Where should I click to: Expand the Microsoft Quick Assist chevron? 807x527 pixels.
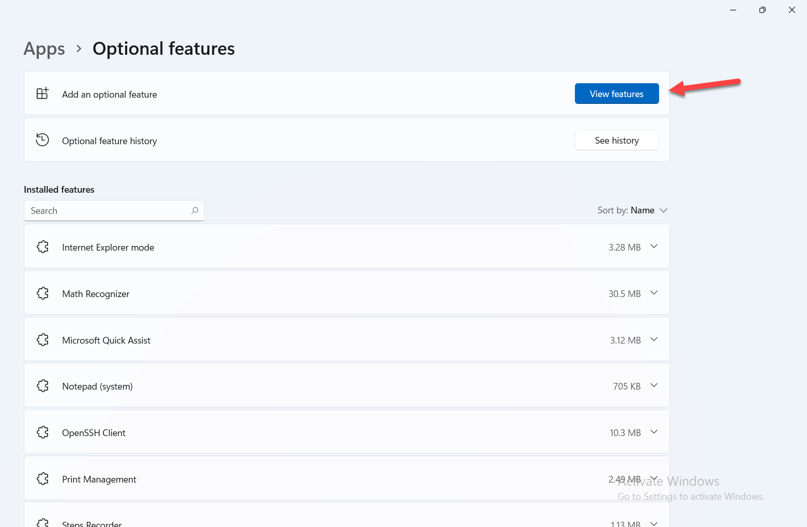[x=653, y=339]
